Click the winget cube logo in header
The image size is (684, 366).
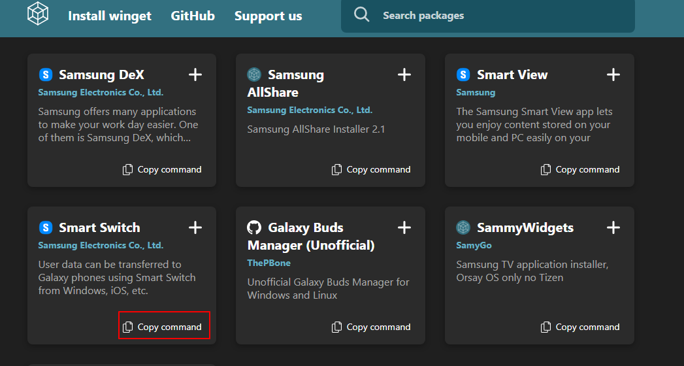pos(38,14)
